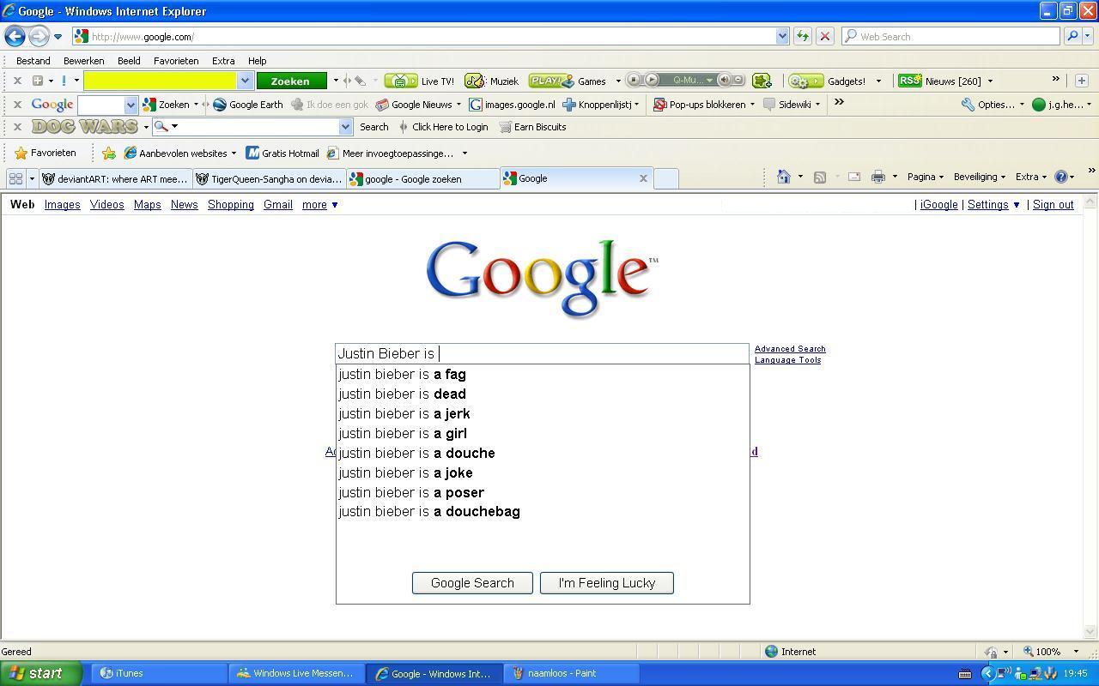Click the green Zoeken button

[x=291, y=81]
